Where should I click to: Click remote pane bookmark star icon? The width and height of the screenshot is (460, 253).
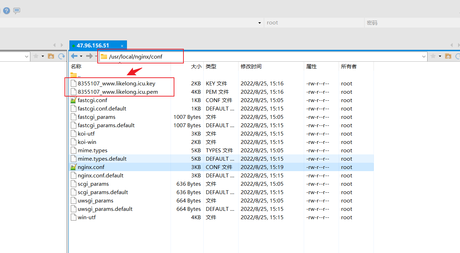(x=433, y=56)
